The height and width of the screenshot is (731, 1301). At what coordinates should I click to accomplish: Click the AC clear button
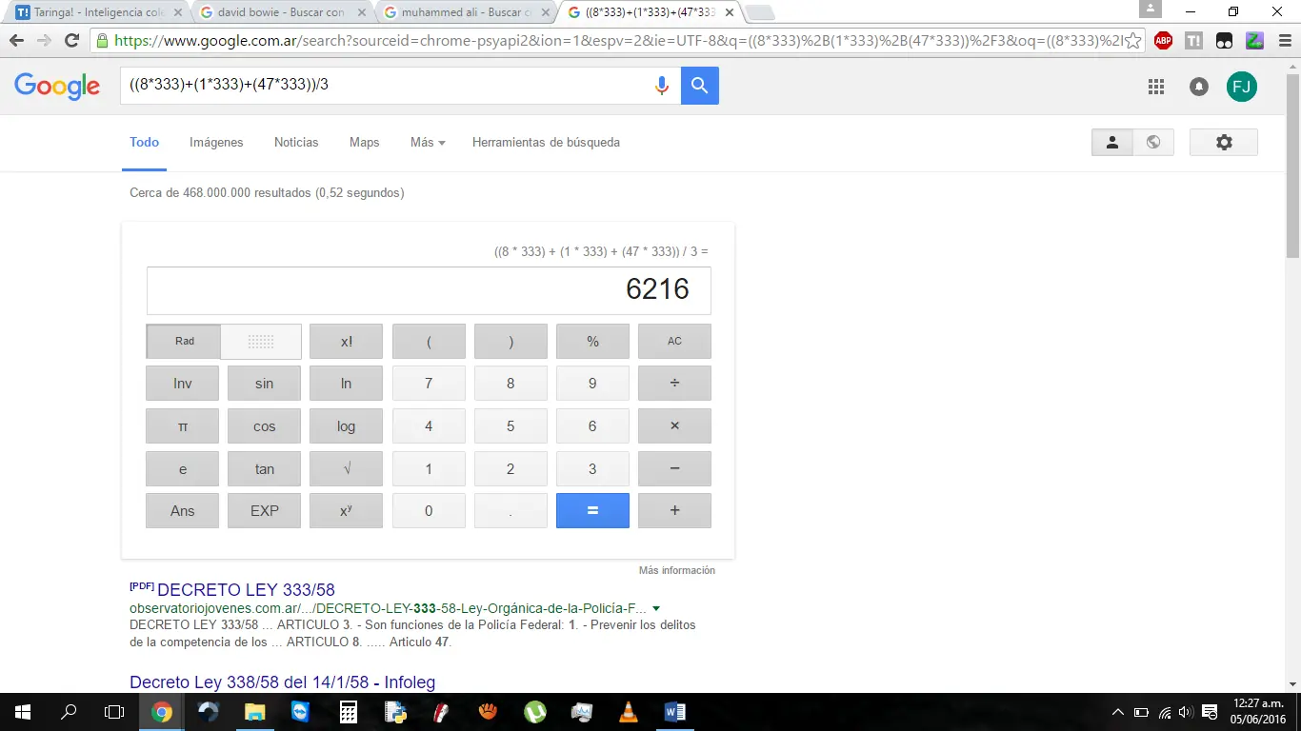coord(674,342)
